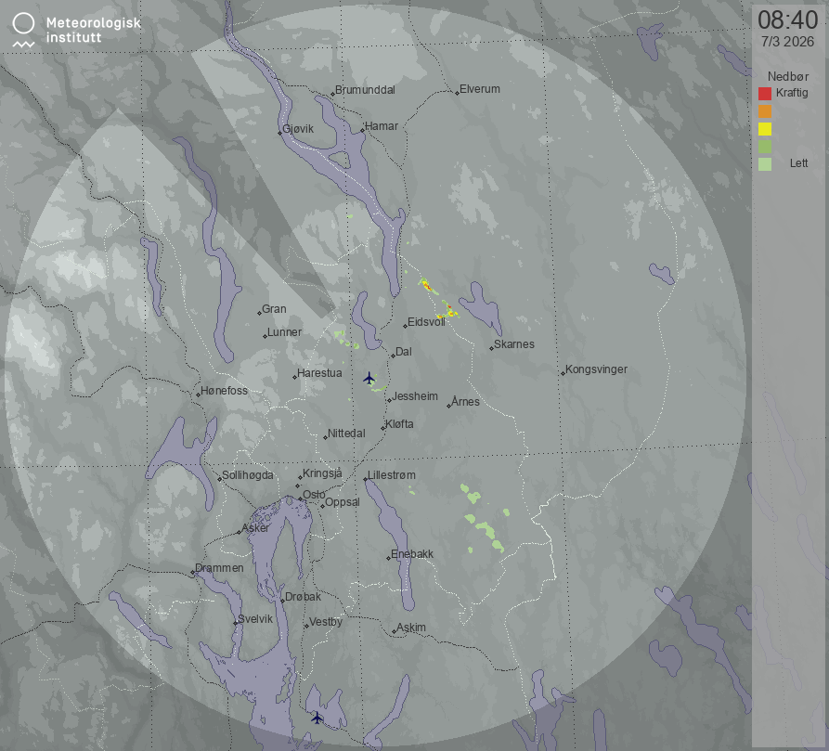829x751 pixels.
Task: Select the red Kraftig legend swatch
Action: point(765,93)
